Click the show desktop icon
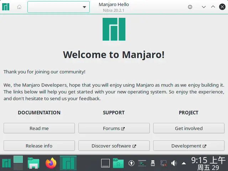This screenshot has width=228, height=171. click(105, 163)
